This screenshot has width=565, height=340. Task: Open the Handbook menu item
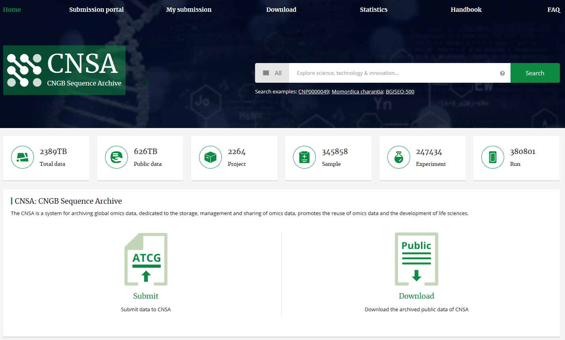[466, 9]
